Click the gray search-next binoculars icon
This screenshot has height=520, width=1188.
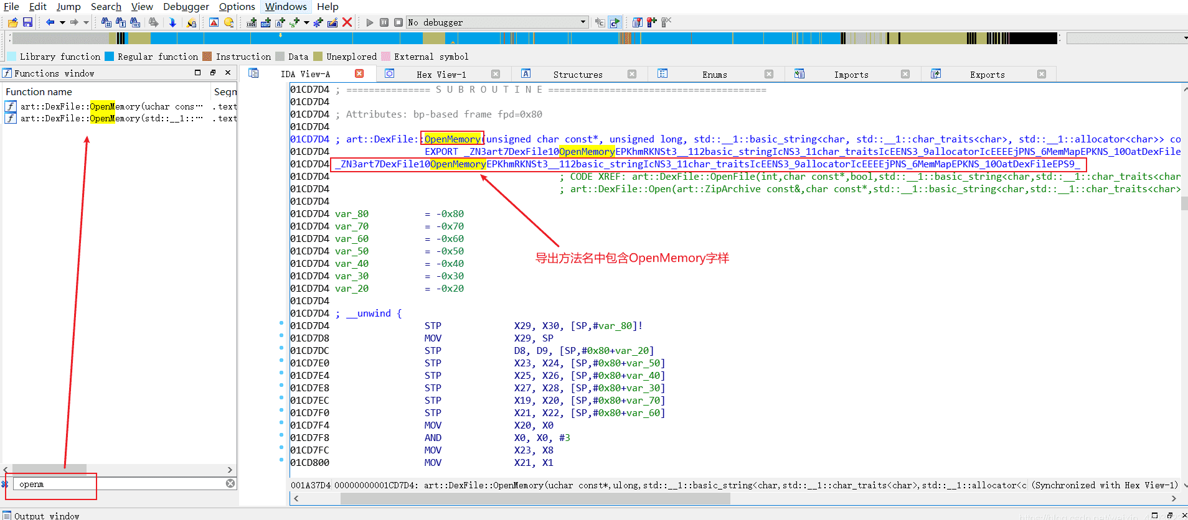coord(154,22)
